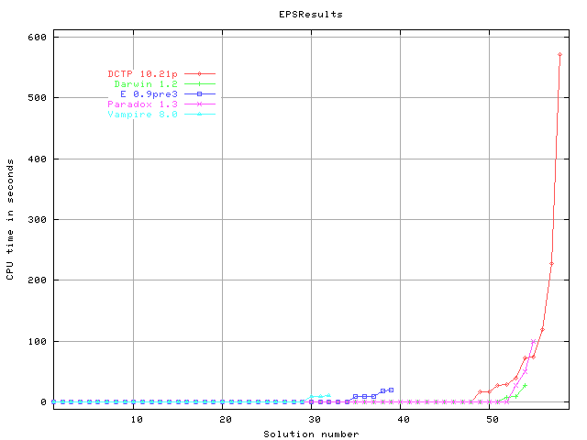Click the x-axis label 50
This screenshot has width=587, height=440.
click(493, 420)
